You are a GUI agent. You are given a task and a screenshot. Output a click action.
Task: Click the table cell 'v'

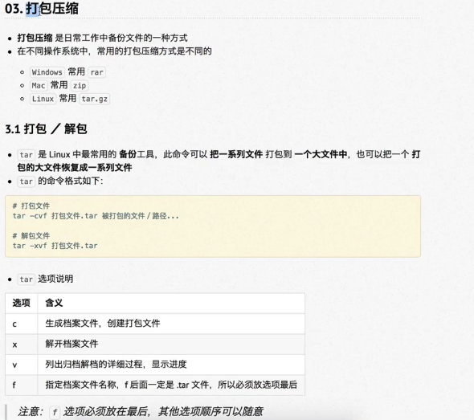pos(21,365)
